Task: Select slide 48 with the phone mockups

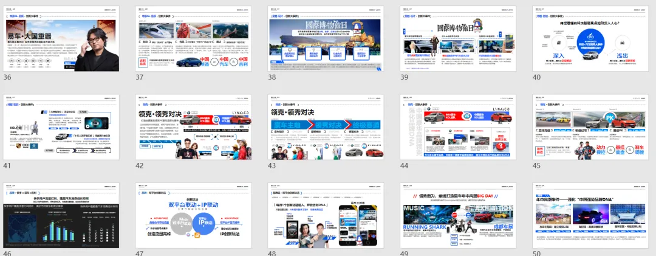Action: tap(326, 215)
